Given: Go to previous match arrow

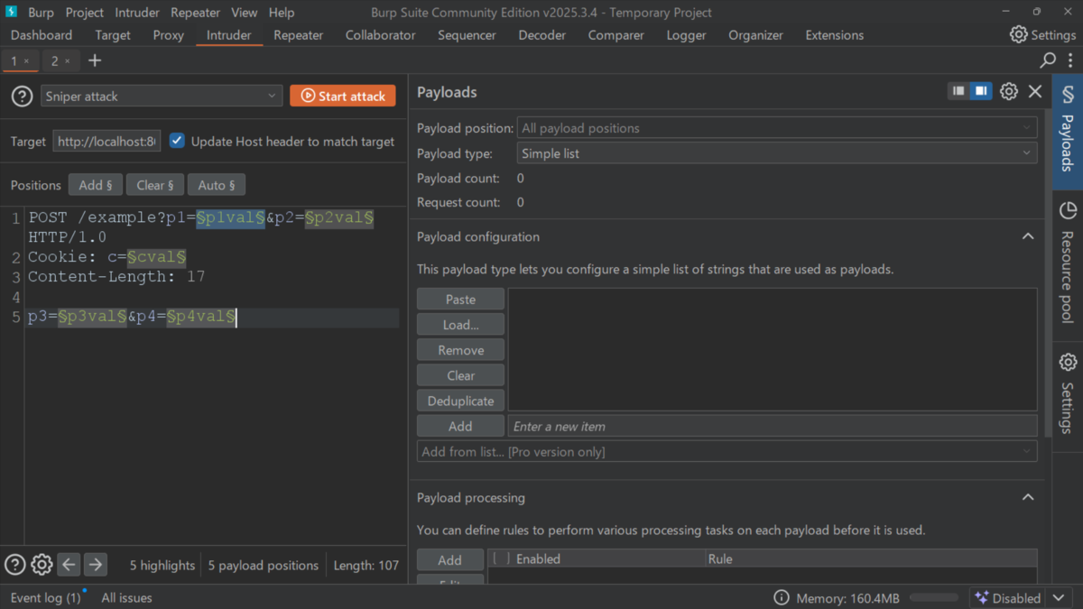Looking at the screenshot, I should click(69, 565).
